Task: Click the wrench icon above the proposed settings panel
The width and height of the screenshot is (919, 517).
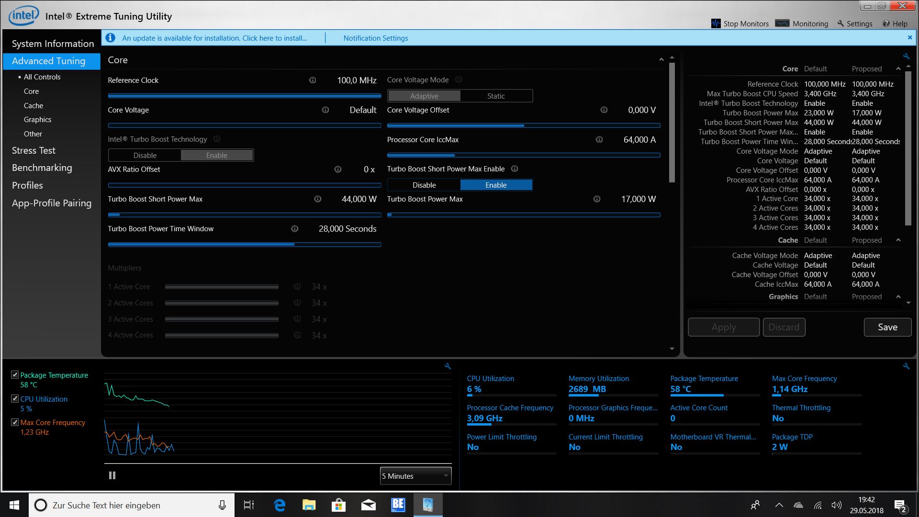Action: (906, 56)
